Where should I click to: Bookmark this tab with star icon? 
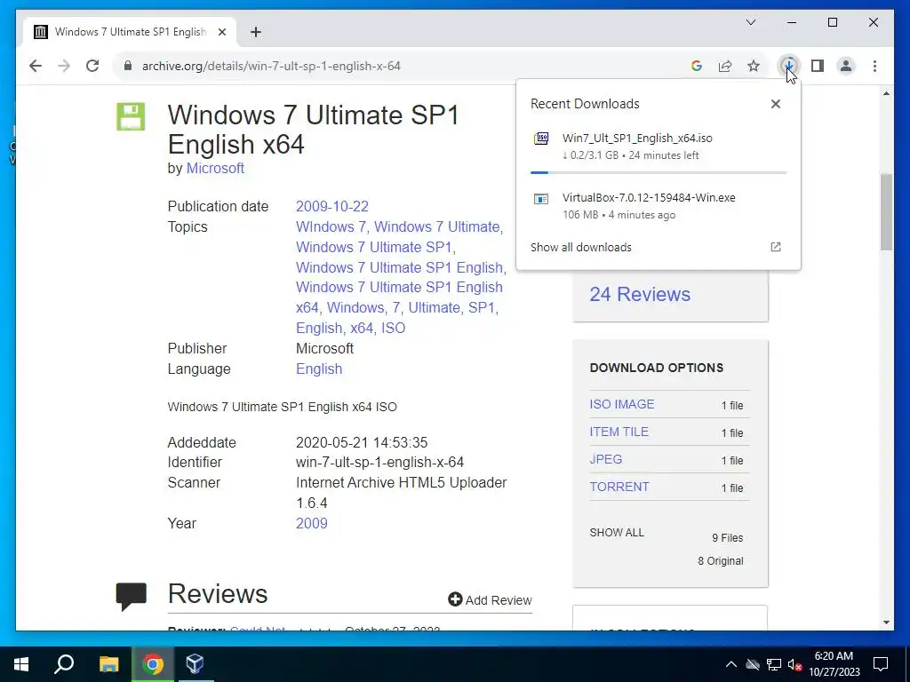[754, 66]
